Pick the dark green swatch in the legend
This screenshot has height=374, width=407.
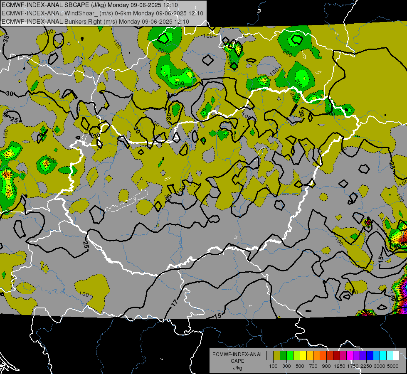[x=284, y=355]
